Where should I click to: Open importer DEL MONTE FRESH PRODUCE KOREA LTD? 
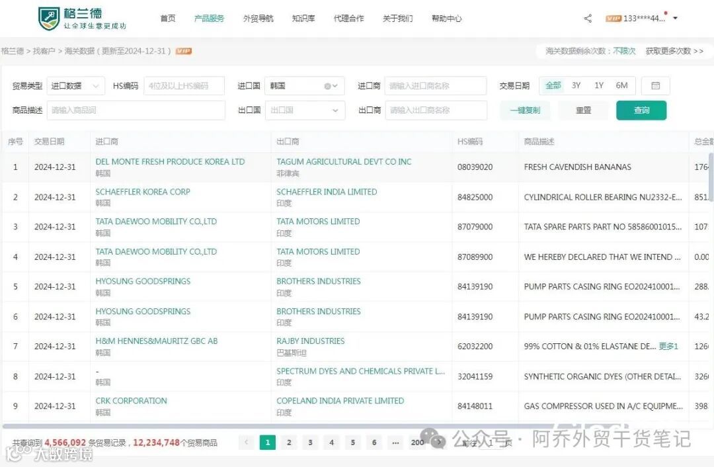click(x=170, y=162)
